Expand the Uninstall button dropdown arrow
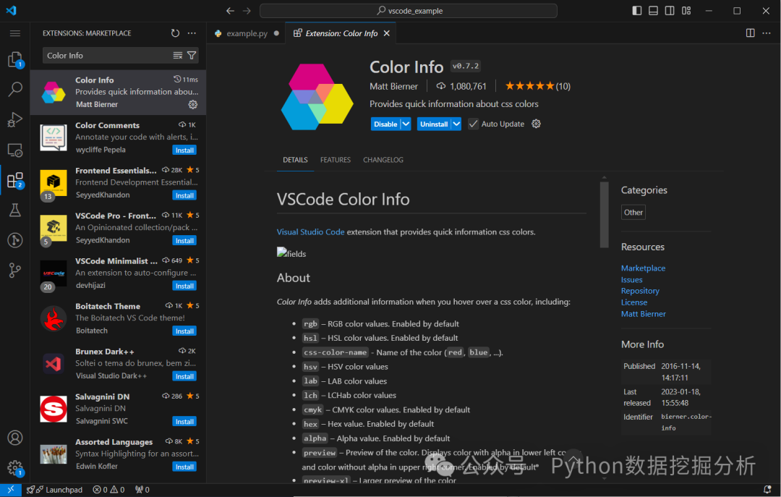The image size is (781, 497). point(456,124)
